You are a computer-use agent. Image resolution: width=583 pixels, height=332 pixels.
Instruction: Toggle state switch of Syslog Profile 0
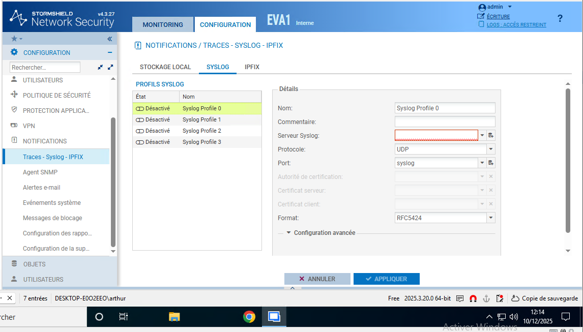coord(140,109)
